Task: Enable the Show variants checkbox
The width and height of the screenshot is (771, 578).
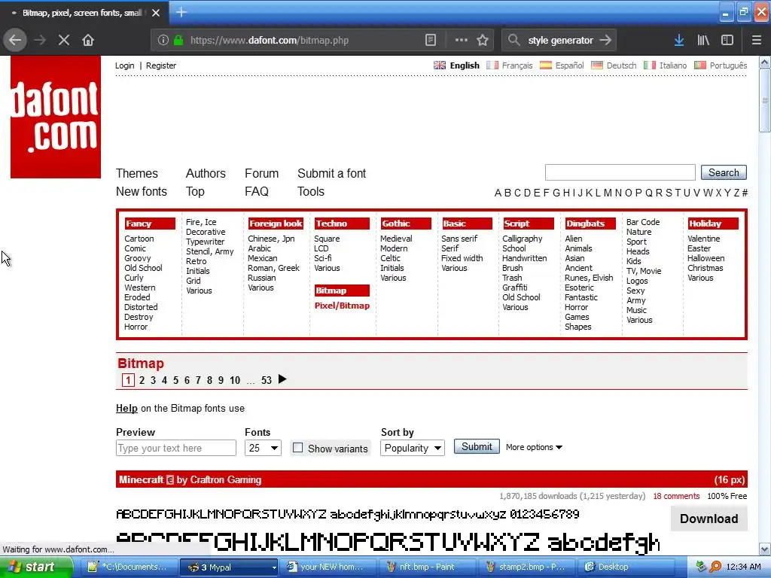Action: (x=297, y=448)
